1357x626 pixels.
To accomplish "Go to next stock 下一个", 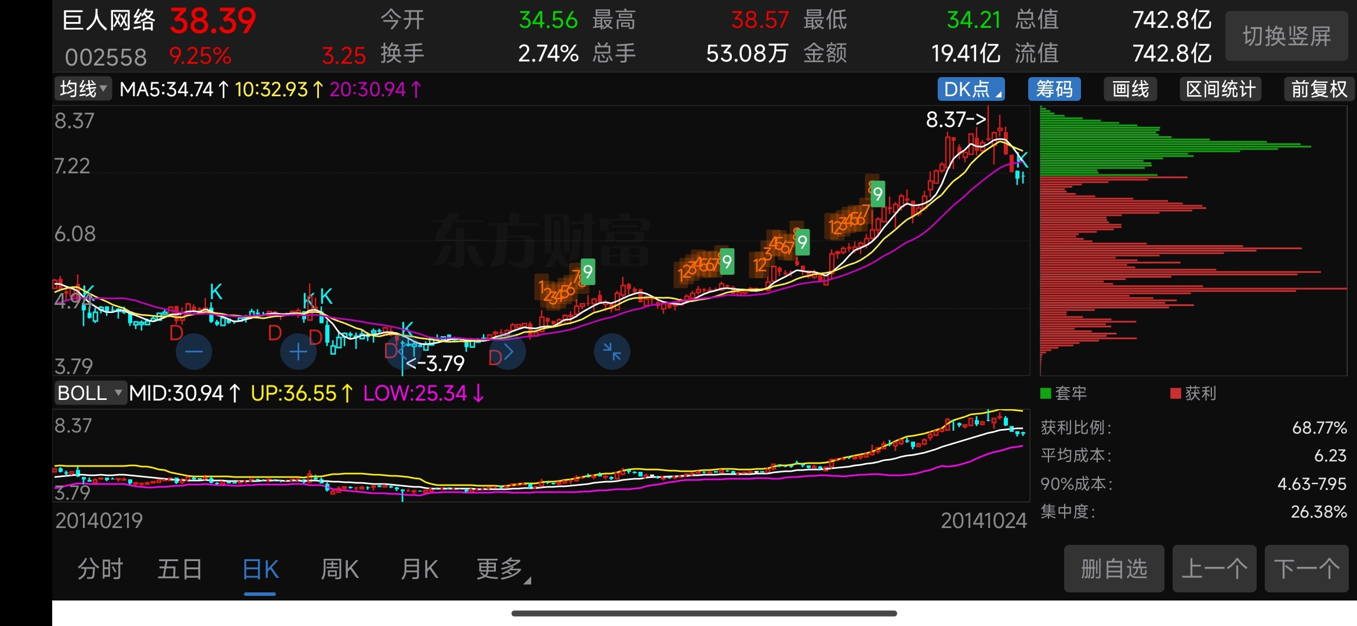I will (1307, 569).
